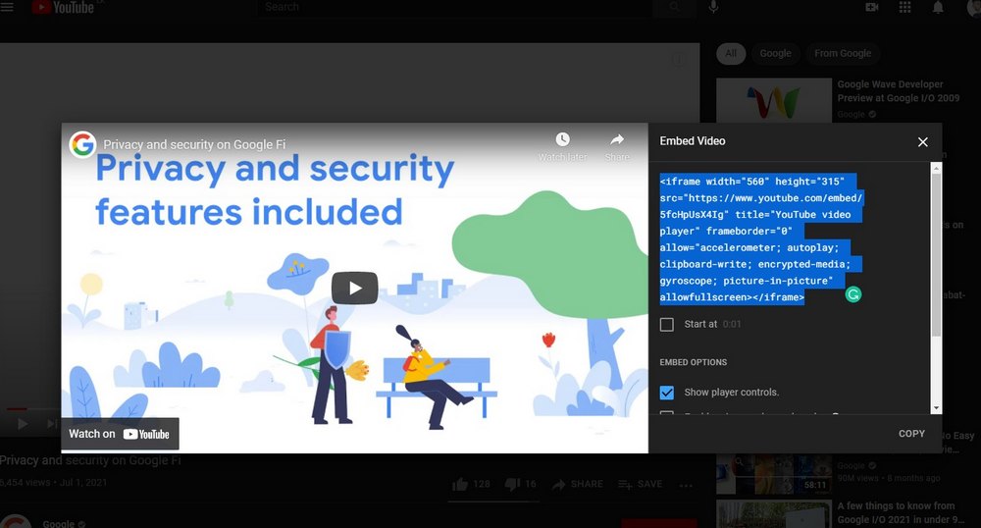This screenshot has width=981, height=528.
Task: Select the From Google filter chip
Action: [x=843, y=53]
